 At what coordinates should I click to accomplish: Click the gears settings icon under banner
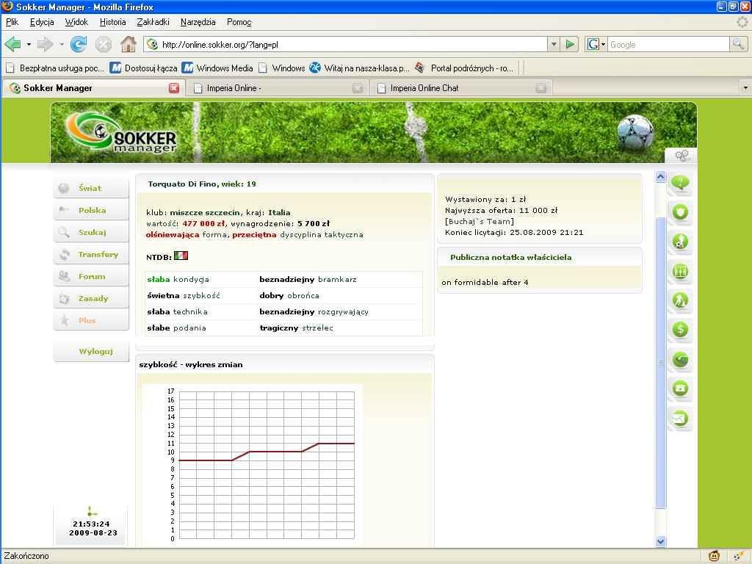click(681, 156)
